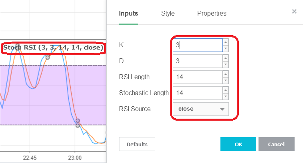Click the Cancel button
The image size is (303, 163).
(x=276, y=144)
